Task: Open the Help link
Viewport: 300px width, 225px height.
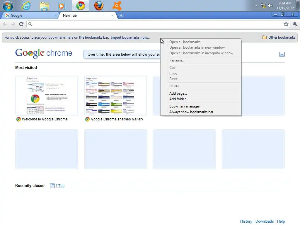Action: coord(281,221)
